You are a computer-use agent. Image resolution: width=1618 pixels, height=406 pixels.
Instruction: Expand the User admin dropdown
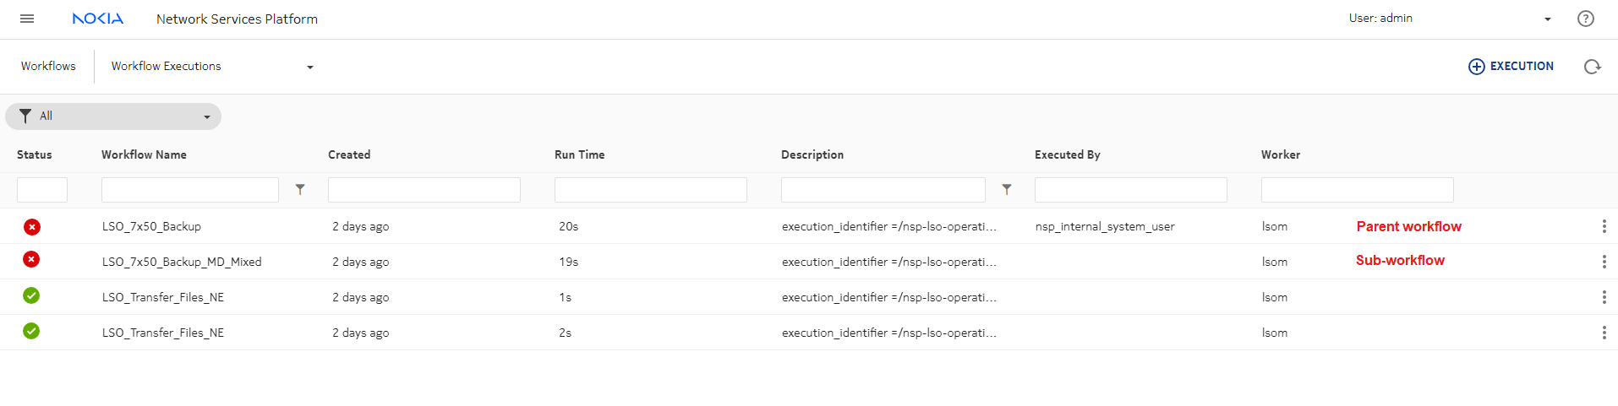pos(1547,19)
